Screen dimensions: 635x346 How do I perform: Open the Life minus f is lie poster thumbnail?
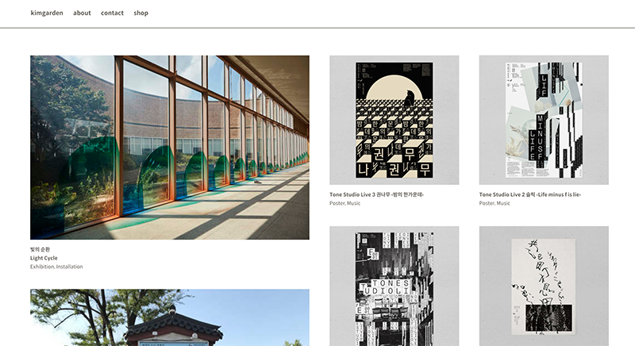[544, 120]
